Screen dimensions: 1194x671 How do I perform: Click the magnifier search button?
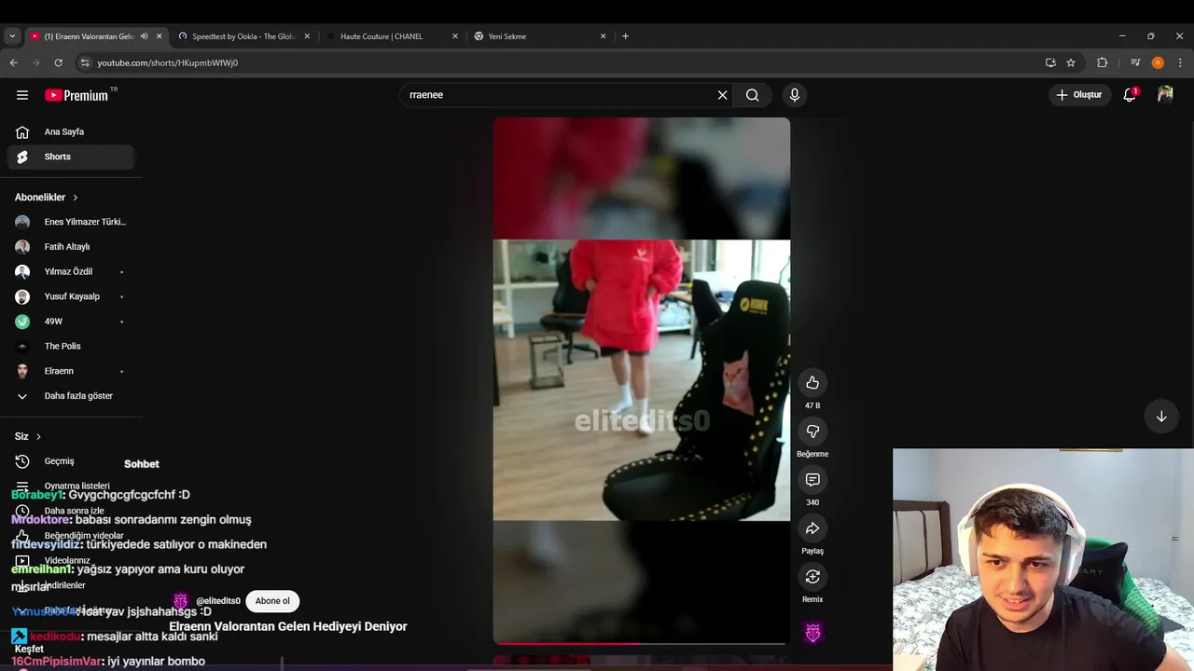[x=752, y=95]
